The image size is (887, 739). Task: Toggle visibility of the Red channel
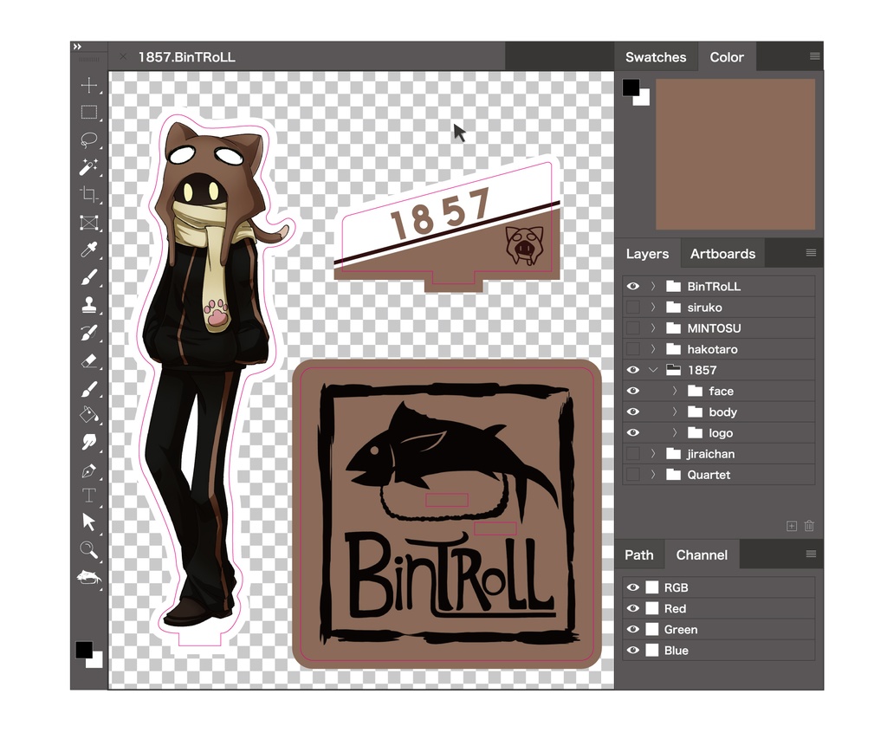(x=633, y=608)
